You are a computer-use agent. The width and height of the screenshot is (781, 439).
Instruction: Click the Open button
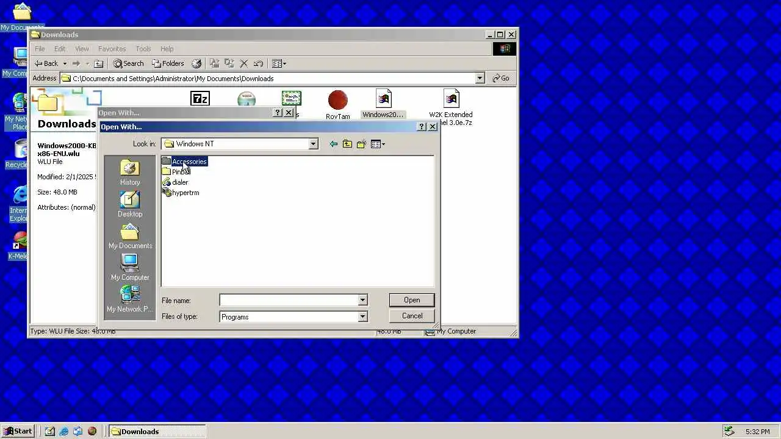[x=412, y=300]
